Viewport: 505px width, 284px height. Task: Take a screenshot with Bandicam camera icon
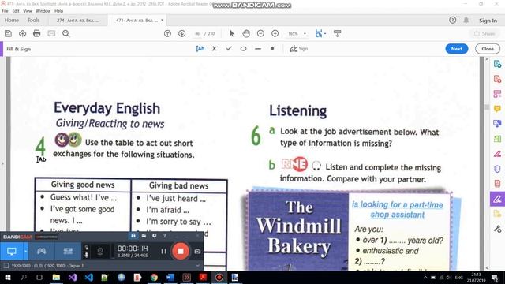pyautogui.click(x=197, y=252)
